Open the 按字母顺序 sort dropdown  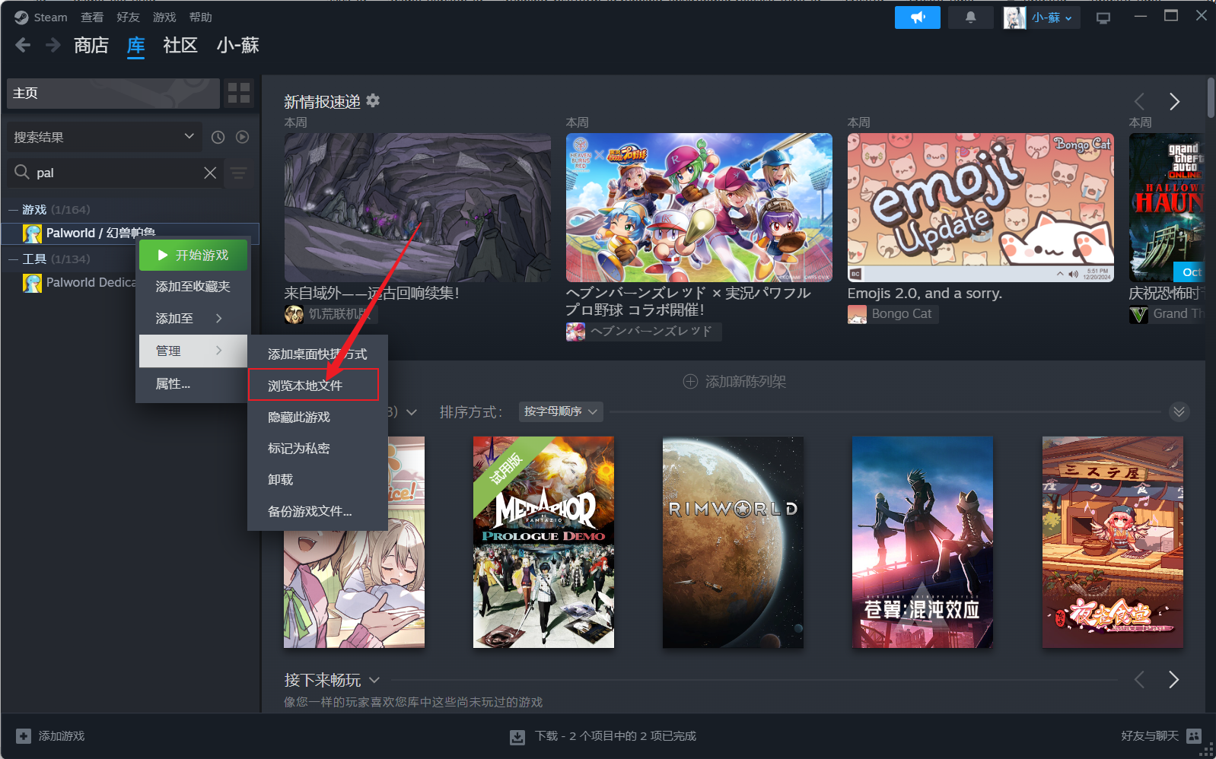561,411
